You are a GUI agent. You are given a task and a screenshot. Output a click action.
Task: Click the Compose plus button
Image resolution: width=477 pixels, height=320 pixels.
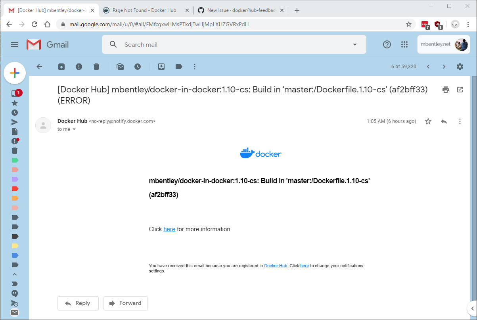15,73
